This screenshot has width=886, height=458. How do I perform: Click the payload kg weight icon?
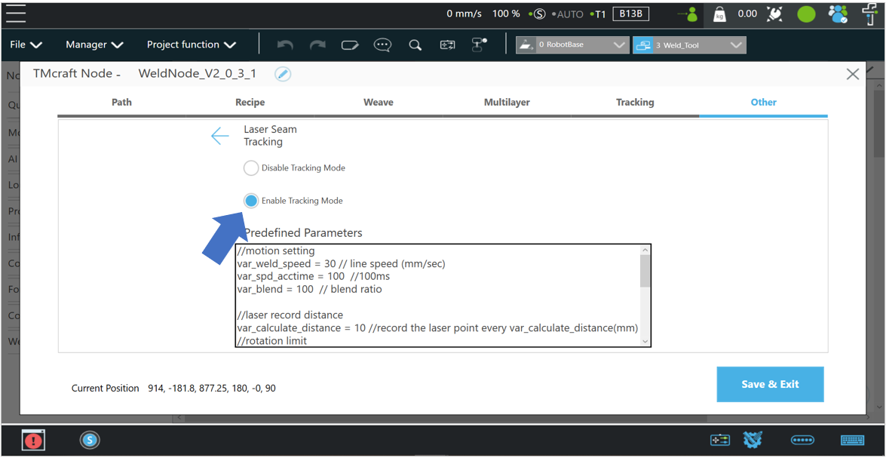tap(719, 14)
